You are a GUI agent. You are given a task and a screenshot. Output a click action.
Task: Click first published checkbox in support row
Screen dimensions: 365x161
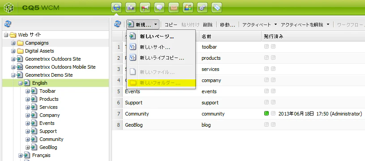click(x=266, y=102)
